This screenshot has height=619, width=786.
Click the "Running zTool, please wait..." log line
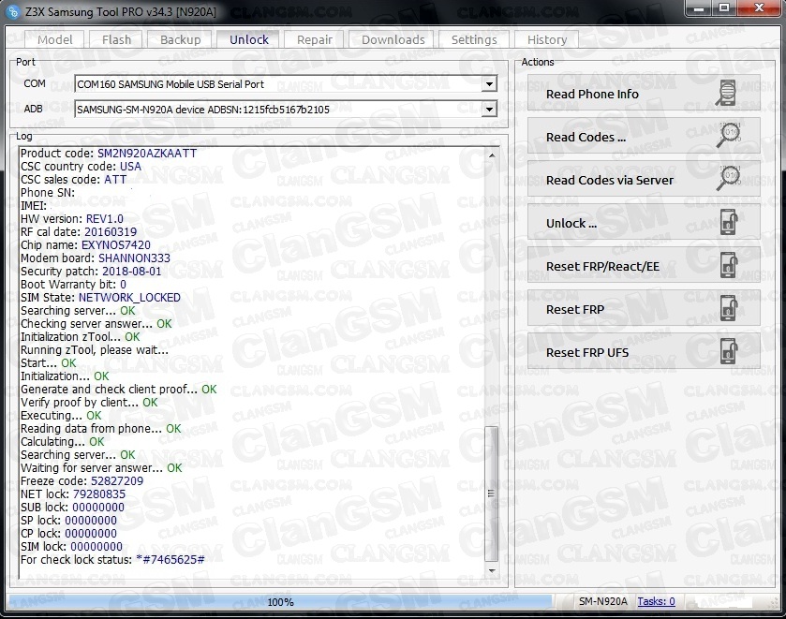[95, 350]
